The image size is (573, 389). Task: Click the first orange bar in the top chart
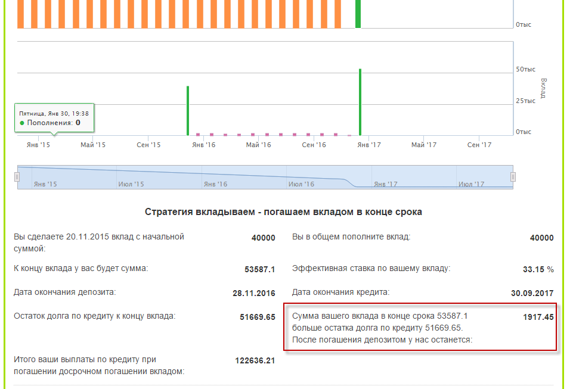tap(20, 14)
